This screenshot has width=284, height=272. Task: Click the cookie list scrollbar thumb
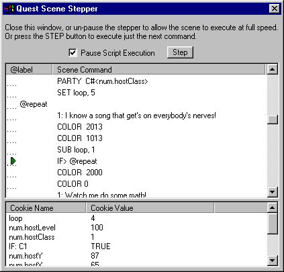(x=273, y=224)
